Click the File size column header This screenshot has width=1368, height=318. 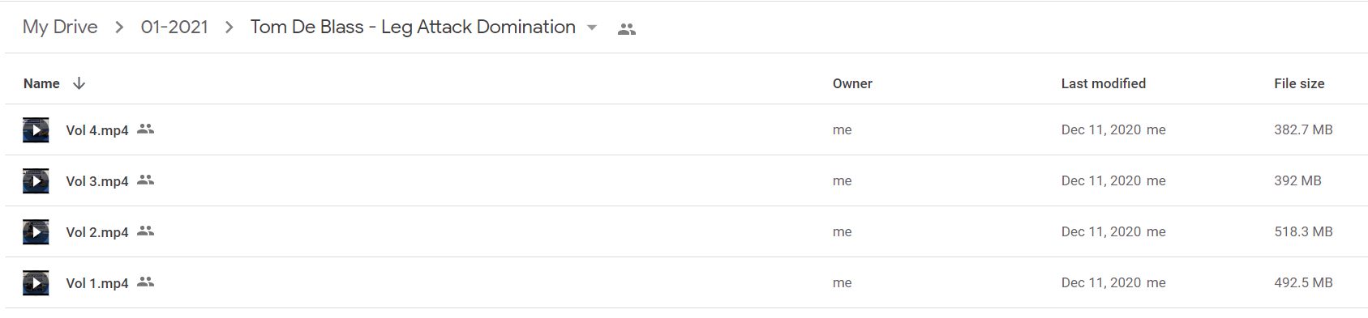tap(1299, 83)
